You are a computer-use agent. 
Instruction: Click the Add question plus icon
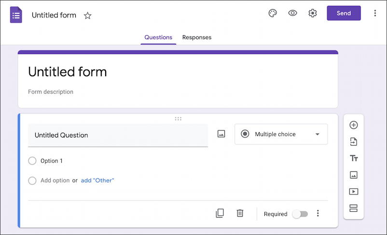click(x=353, y=125)
